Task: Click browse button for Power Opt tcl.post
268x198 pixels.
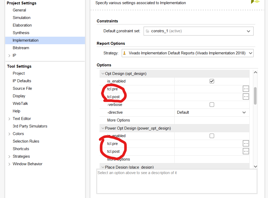Action: [246, 151]
